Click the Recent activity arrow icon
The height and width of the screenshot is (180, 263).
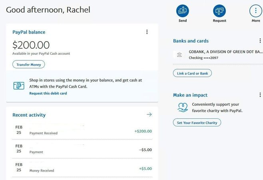coord(149,114)
